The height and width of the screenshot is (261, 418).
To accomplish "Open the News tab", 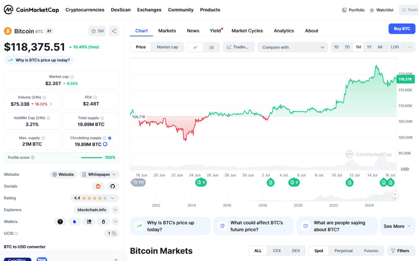I will [x=193, y=31].
